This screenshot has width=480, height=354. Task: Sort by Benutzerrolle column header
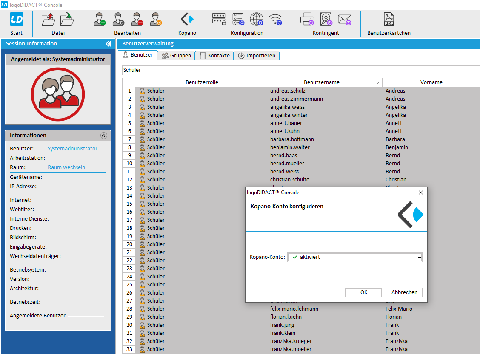coord(202,82)
